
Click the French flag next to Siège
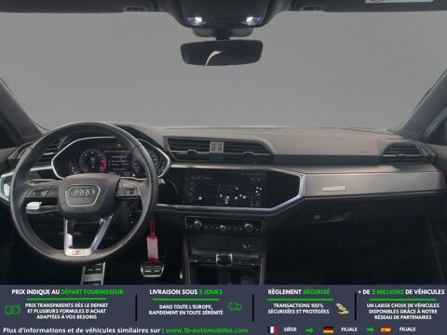point(272,329)
